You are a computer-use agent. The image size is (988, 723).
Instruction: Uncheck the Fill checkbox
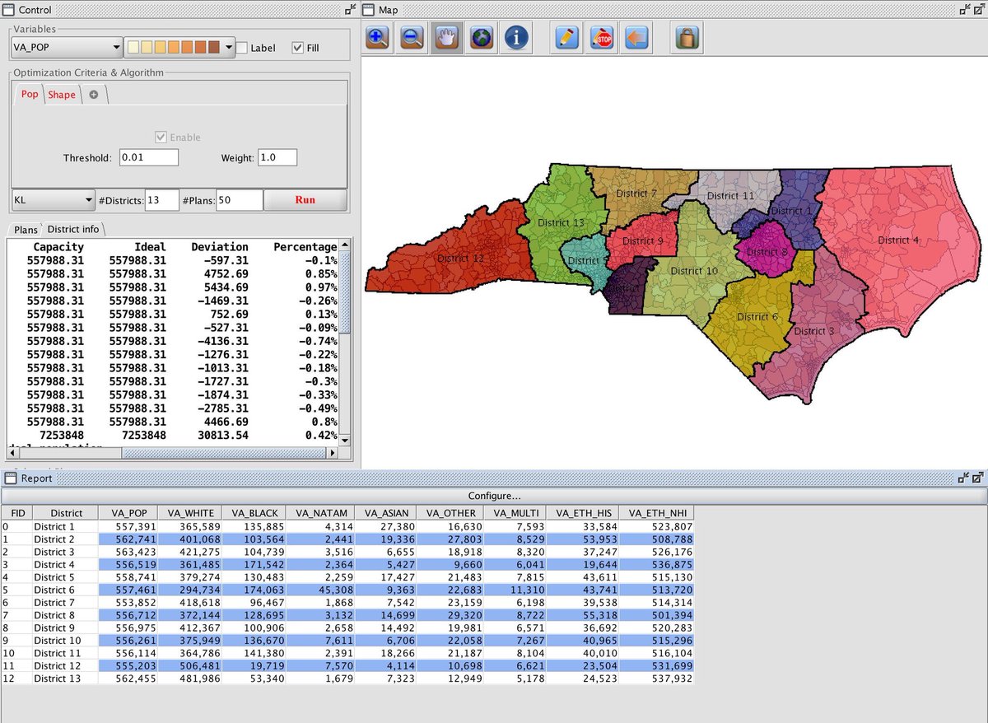[x=298, y=48]
